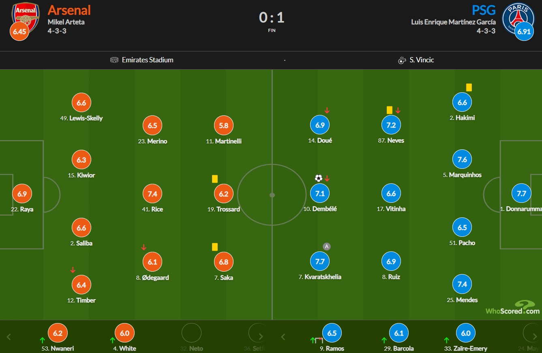Click the stadium icon beside Emirates Stadium

114,60
